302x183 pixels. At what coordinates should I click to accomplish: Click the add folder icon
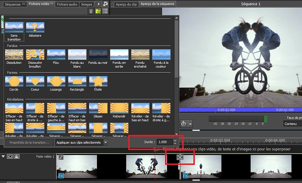click(98, 11)
